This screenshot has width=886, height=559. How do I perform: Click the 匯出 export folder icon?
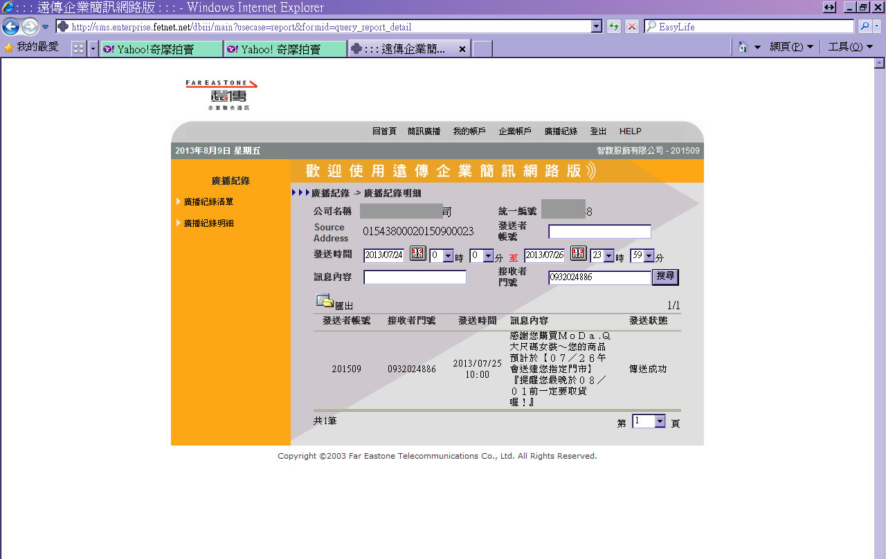[325, 302]
